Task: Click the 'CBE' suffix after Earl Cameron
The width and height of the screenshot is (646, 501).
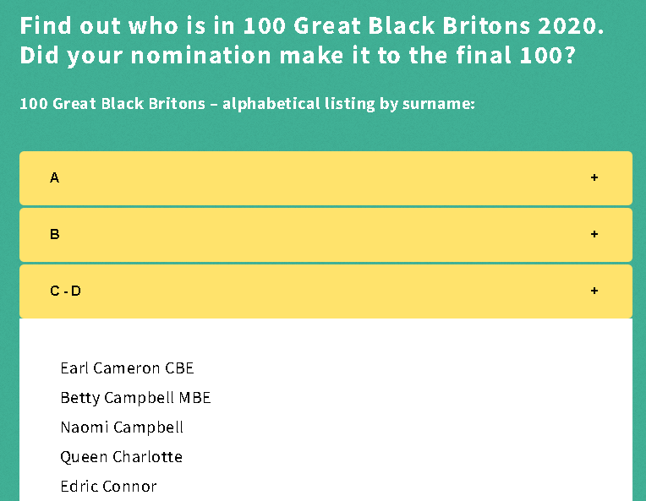Action: point(179,368)
